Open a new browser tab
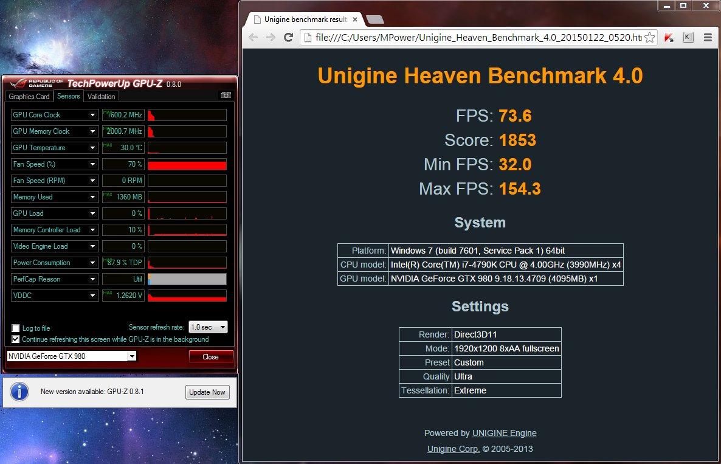 click(x=374, y=19)
